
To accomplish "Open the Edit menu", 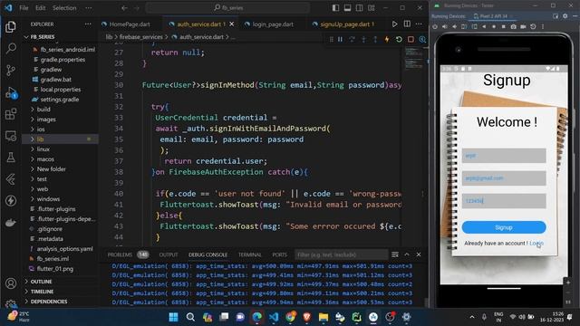I will pyautogui.click(x=40, y=8).
